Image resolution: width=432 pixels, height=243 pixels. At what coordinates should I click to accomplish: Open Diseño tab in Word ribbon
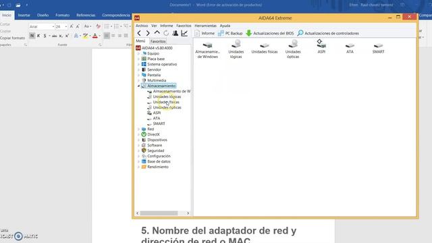tap(43, 15)
